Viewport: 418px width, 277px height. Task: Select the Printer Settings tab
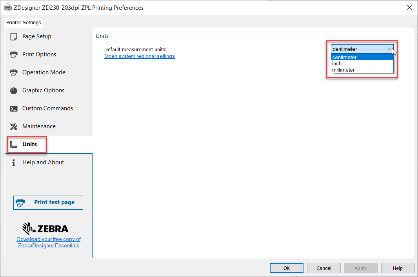(24, 23)
